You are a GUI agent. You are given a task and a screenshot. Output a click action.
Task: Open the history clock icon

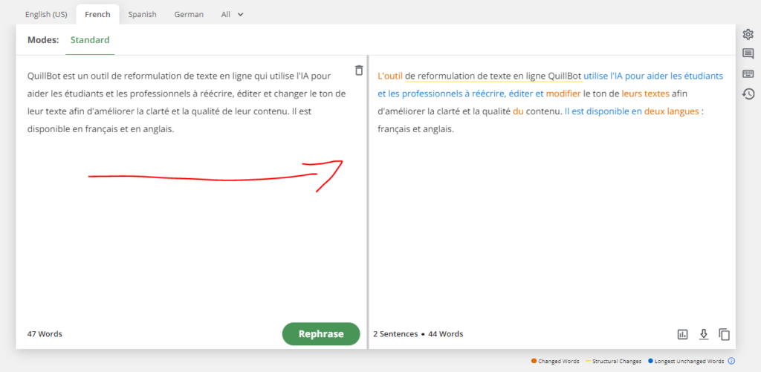(x=748, y=94)
